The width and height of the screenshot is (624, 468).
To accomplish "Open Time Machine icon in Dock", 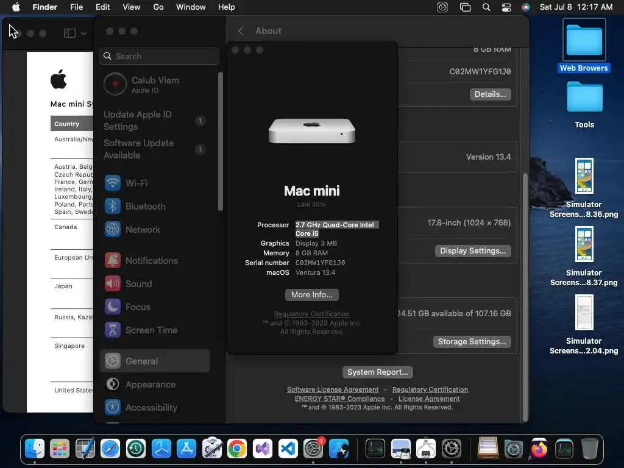I will pos(136,449).
